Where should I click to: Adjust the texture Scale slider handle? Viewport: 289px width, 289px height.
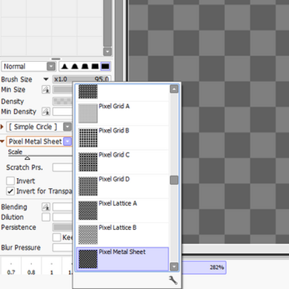coord(28,158)
